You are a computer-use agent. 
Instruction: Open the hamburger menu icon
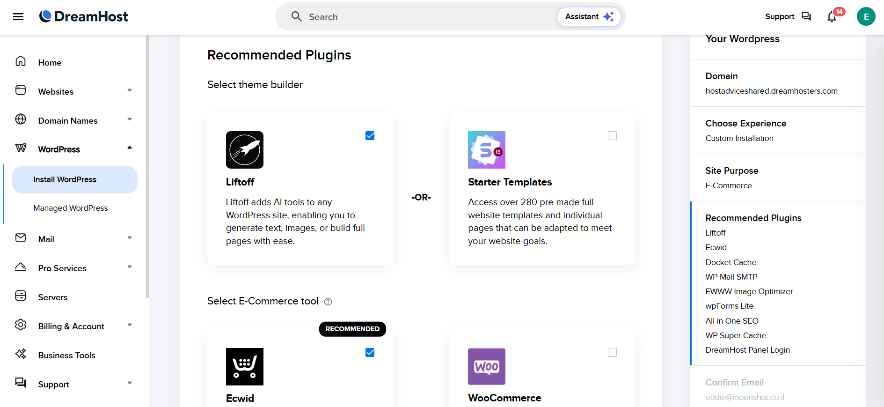[18, 17]
